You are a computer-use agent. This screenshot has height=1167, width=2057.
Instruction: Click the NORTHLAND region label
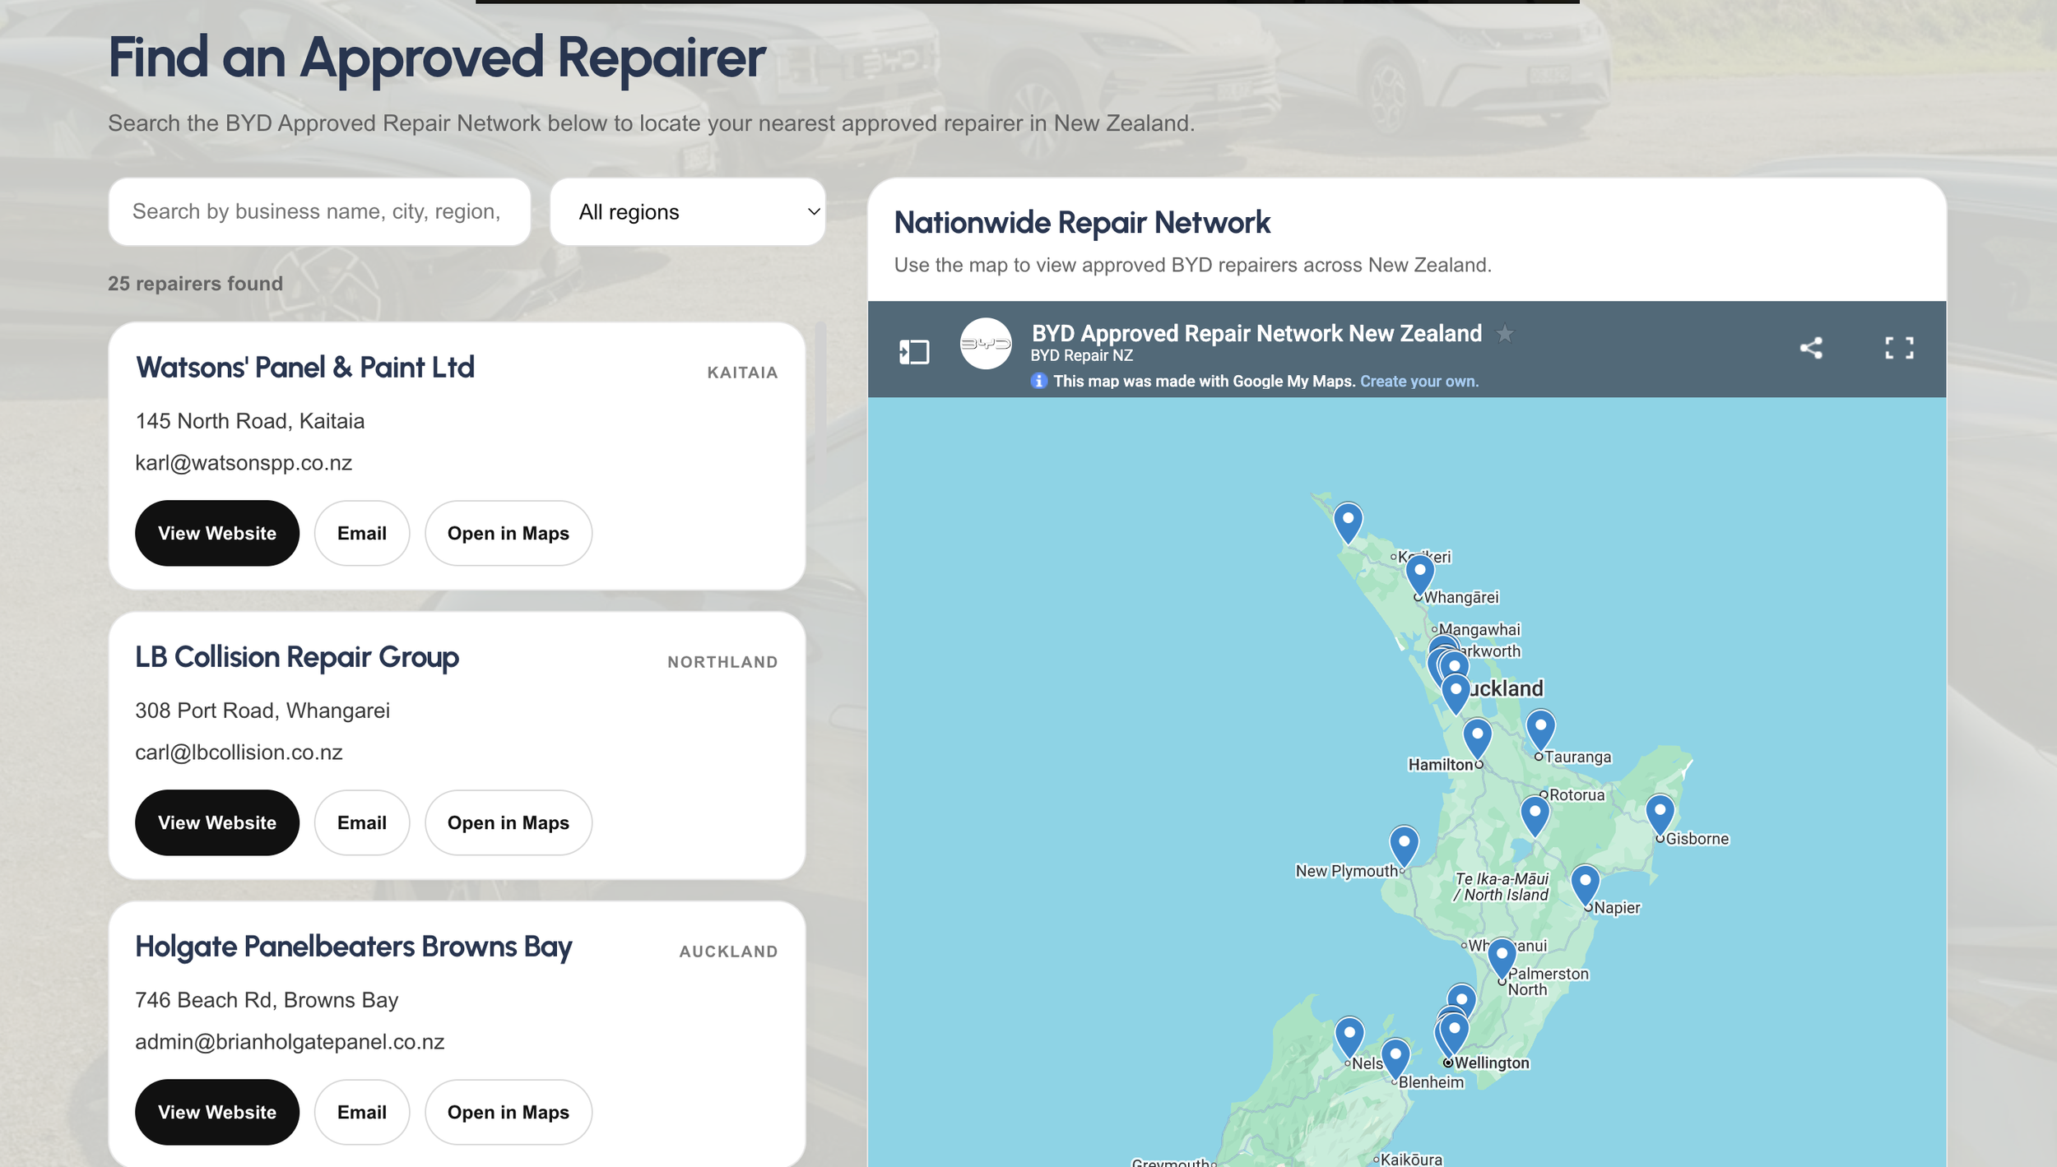pyautogui.click(x=722, y=662)
